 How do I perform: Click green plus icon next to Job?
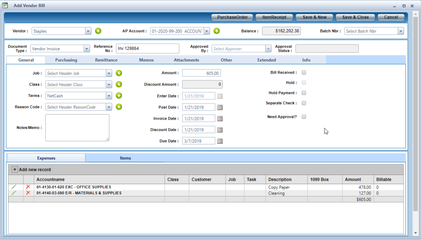(119, 73)
